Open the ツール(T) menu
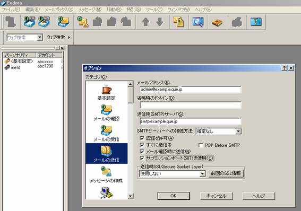301x211 pixels. click(154, 10)
